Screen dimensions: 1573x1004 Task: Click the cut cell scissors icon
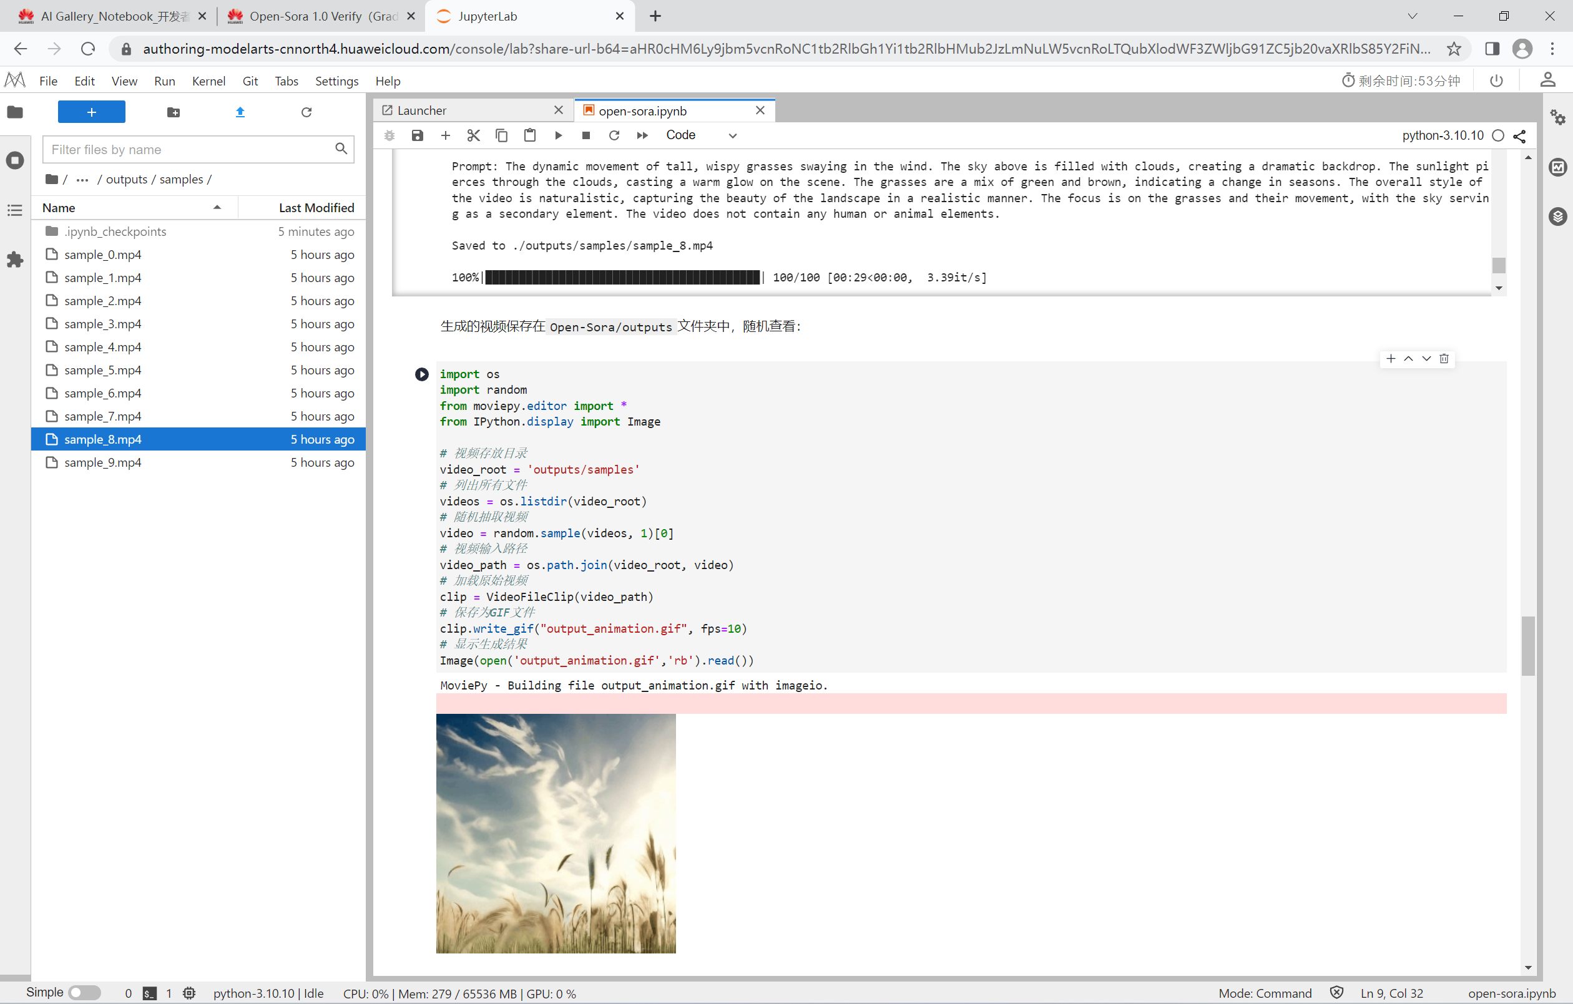474,135
